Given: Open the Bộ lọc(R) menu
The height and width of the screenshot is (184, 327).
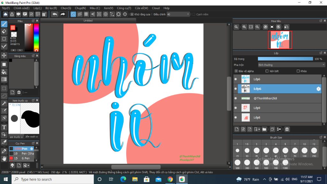Looking at the screenshot, I should pos(51,8).
